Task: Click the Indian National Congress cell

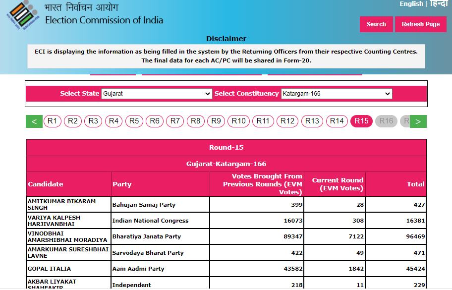Action: (161, 221)
